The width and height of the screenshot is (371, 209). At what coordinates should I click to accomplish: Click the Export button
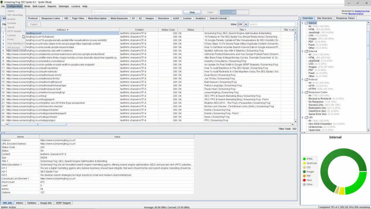pos(34,24)
